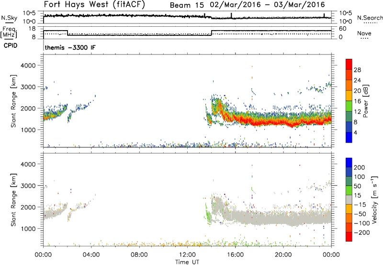Select the "12" label on the power color bar
The width and height of the screenshot is (383, 265).
(357, 112)
